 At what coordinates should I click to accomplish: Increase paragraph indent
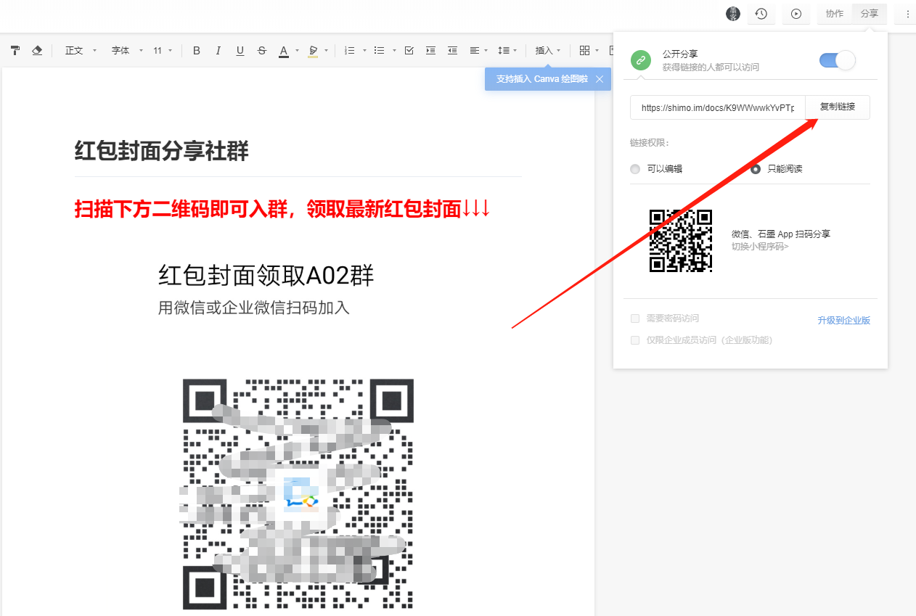tap(430, 51)
